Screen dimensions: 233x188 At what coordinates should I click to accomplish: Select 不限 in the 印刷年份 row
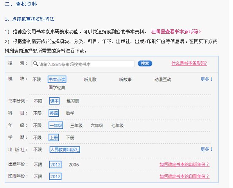tap(38, 176)
